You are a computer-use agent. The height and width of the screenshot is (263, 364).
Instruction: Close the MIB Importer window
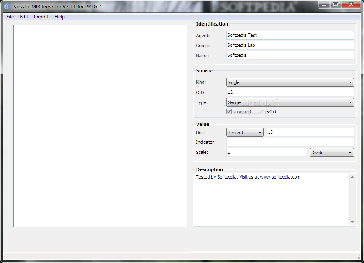(351, 5)
